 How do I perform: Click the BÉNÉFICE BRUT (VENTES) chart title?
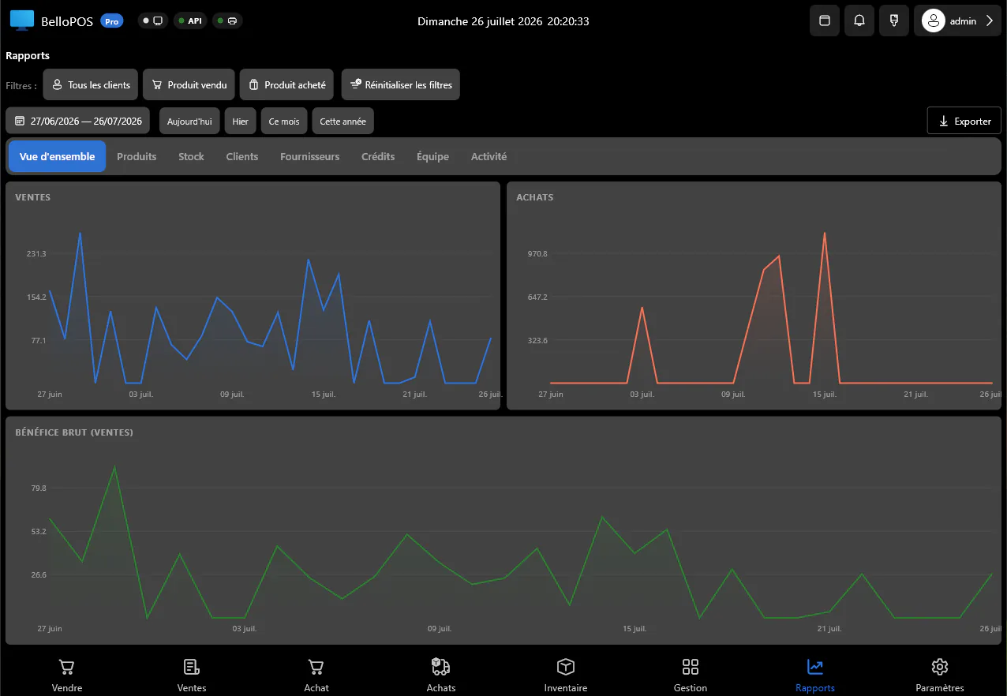pos(74,432)
